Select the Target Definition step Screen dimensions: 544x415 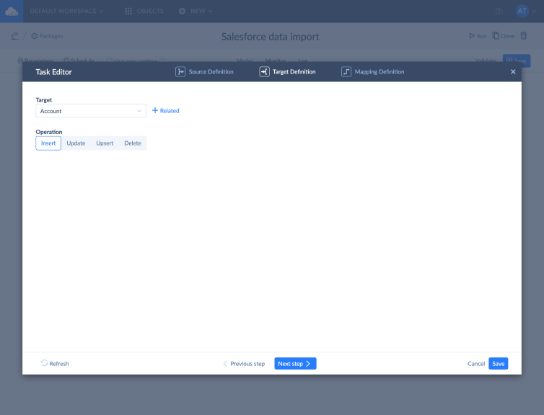tap(288, 72)
